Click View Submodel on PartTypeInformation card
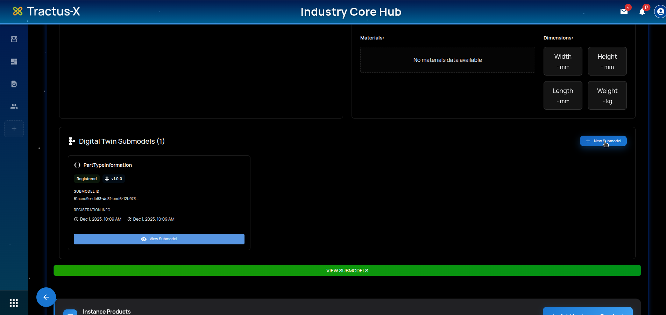Viewport: 666px width, 315px height. [x=159, y=239]
